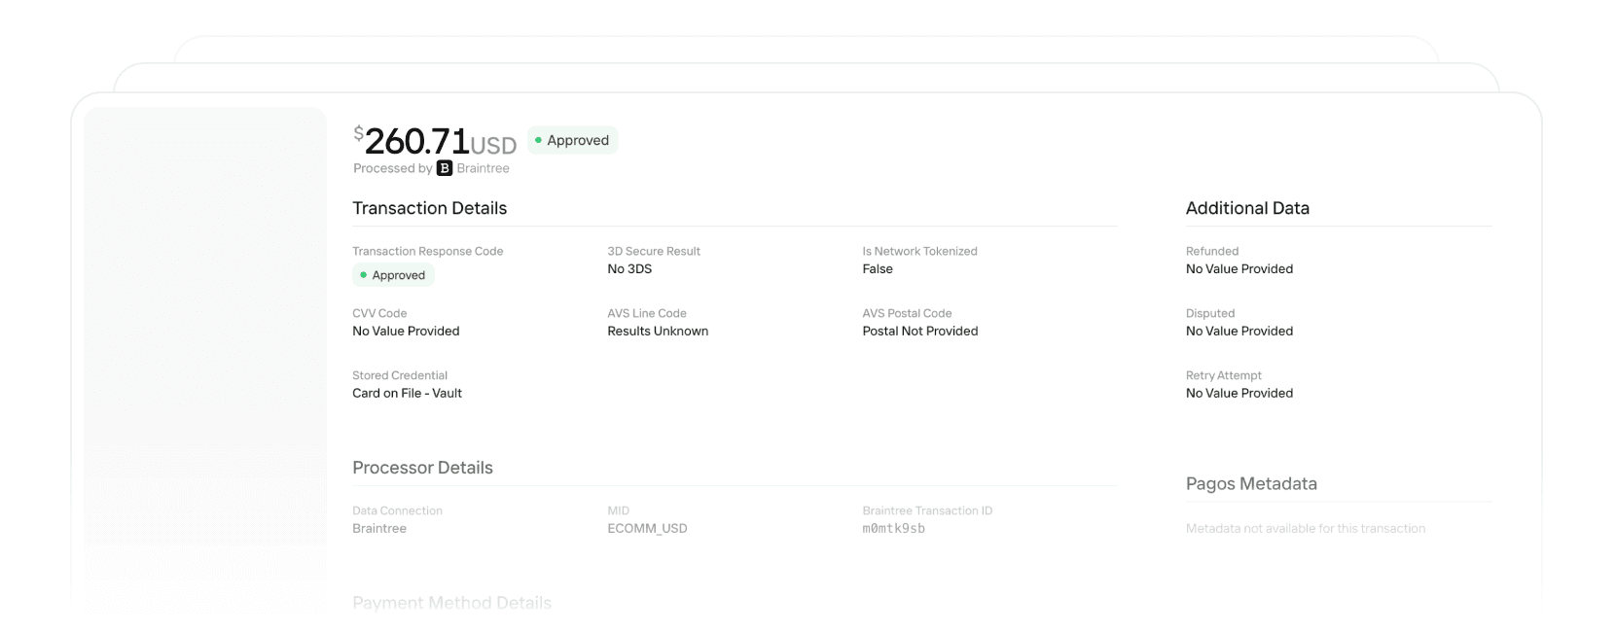Screen dimensions: 1615x632
Task: Click the $260.71 USD amount
Action: (434, 142)
